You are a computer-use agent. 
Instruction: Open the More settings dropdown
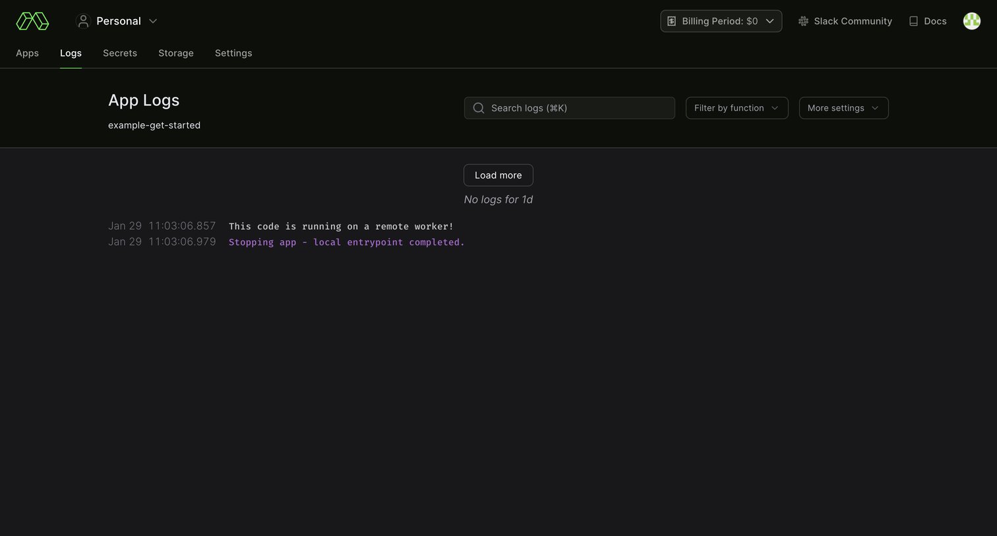[844, 108]
